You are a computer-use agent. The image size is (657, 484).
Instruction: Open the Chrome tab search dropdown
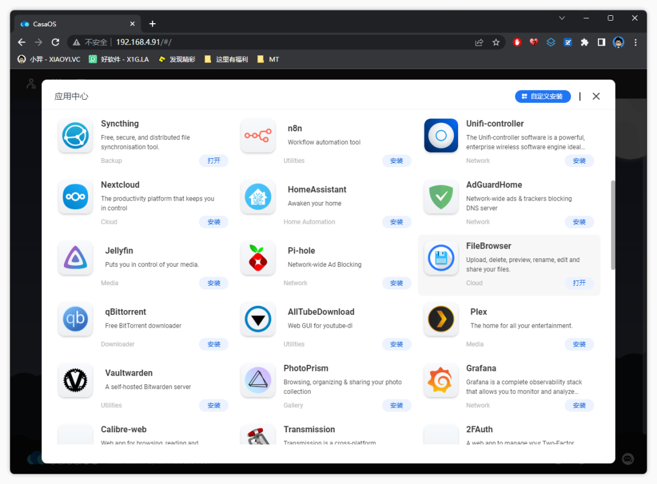tap(562, 18)
